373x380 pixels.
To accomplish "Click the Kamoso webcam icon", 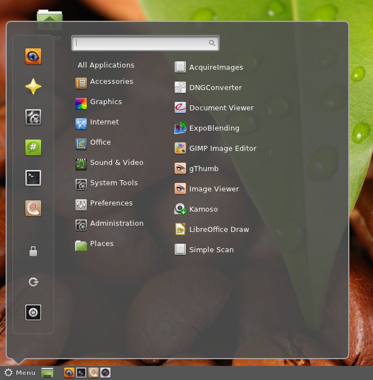I will click(x=180, y=209).
